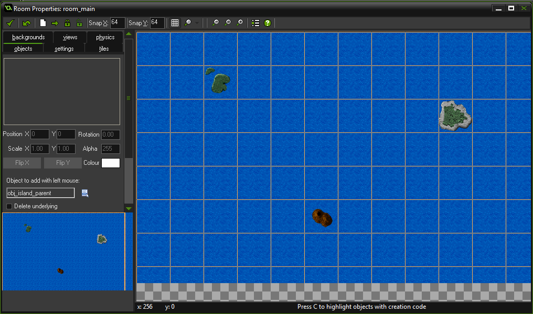Viewport: 533px width, 314px height.
Task: Click the Snap X input field
Action: 117,23
